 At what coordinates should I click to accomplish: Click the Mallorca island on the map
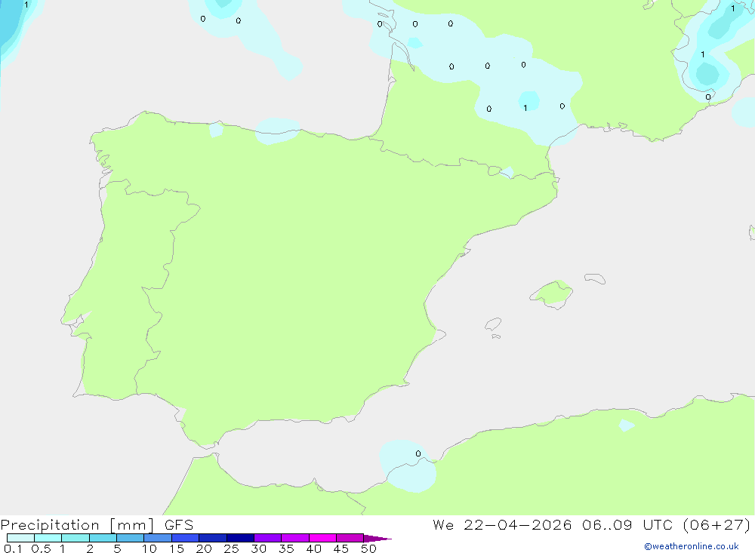552,293
